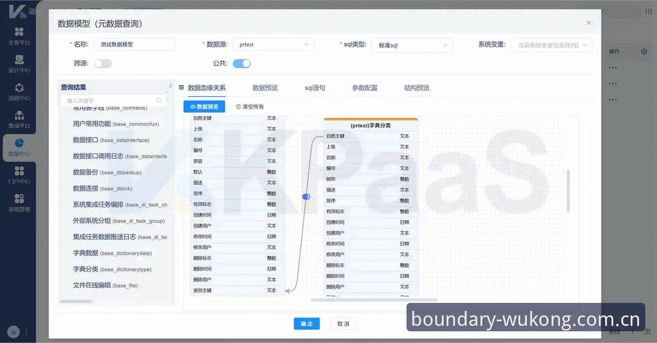Click the canvas vertical scrollbar on the right
The width and height of the screenshot is (657, 343).
click(568, 191)
